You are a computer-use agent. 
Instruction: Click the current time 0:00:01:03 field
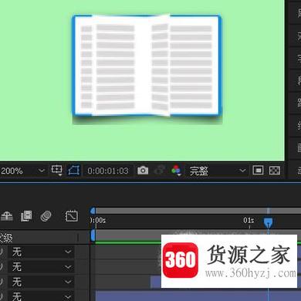[x=108, y=171]
